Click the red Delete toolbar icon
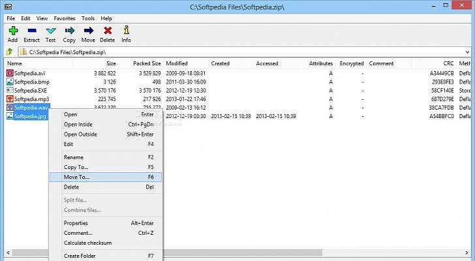Viewport: 475px width, 261px height. (x=108, y=31)
